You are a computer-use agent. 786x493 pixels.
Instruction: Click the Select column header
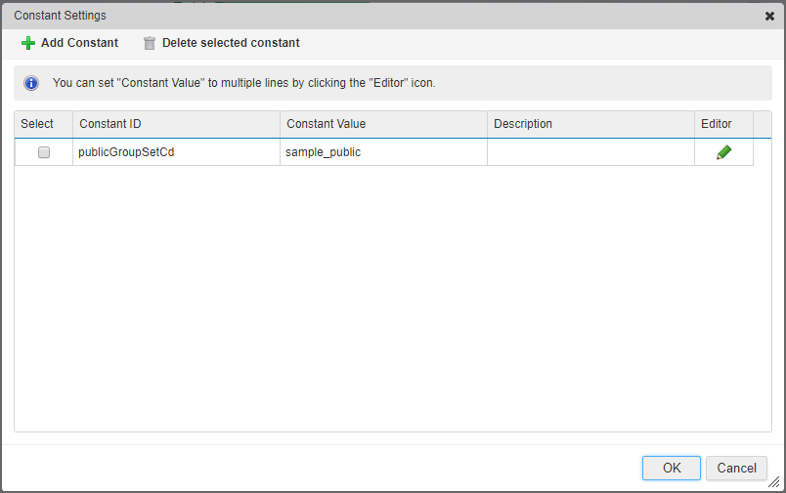[37, 124]
